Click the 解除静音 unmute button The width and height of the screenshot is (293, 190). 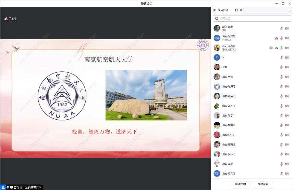[263, 184]
